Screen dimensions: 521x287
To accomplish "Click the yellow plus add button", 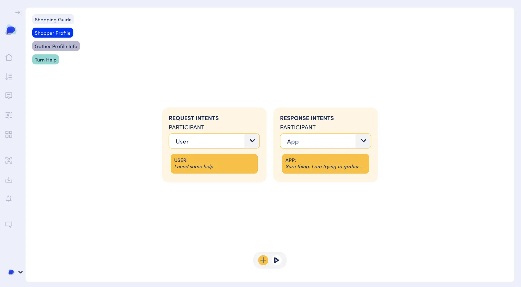I will click(x=263, y=260).
